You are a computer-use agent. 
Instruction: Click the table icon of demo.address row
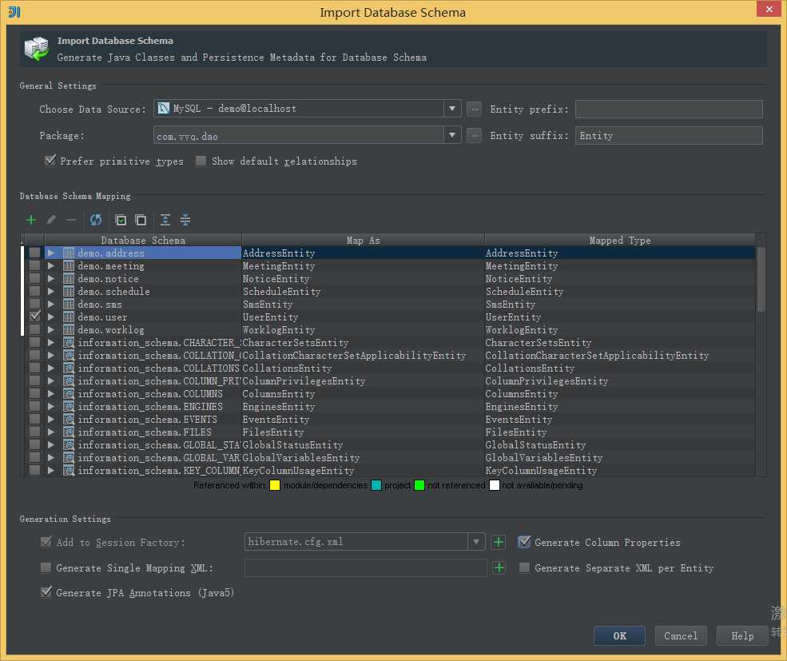[69, 253]
